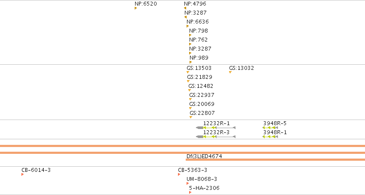This screenshot has width=365, height=195.
Task: Open the NP:4796 feature label
Action: 195,4
